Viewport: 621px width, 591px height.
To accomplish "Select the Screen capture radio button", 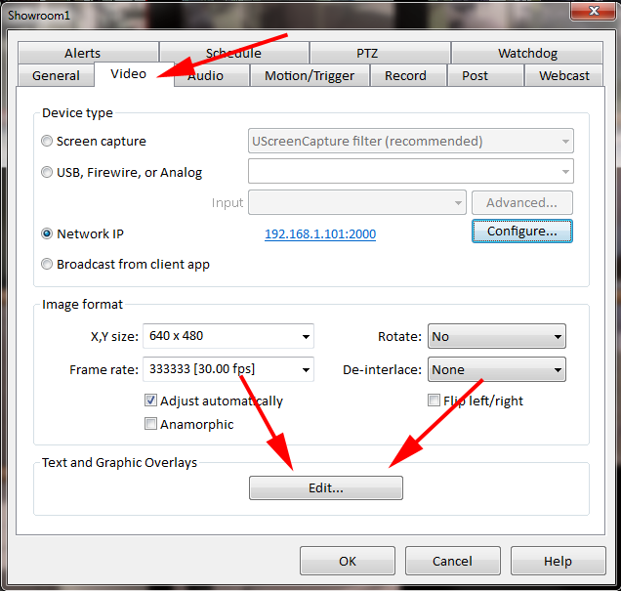I will (48, 142).
